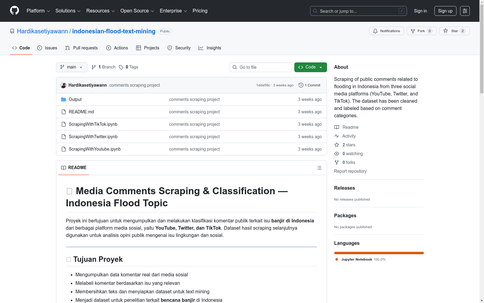
Task: Click the README.md file icon
Action: (64, 112)
